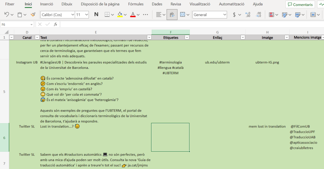The image size is (324, 169).
Task: Open the Inserció ribbon tab
Action: point(47,4)
